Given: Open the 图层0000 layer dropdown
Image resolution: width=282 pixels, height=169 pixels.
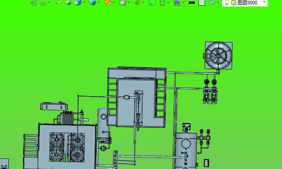Looking at the screenshot, I should click(264, 2).
